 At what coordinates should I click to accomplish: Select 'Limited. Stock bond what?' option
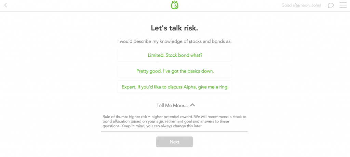coord(174,55)
